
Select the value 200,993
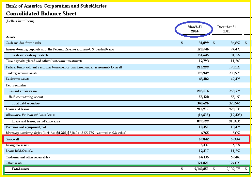point(235,73)
